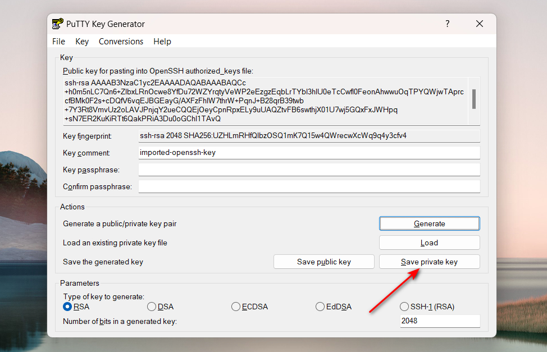Click the 'Confirm passphrase:' label
The height and width of the screenshot is (352, 547).
(97, 186)
